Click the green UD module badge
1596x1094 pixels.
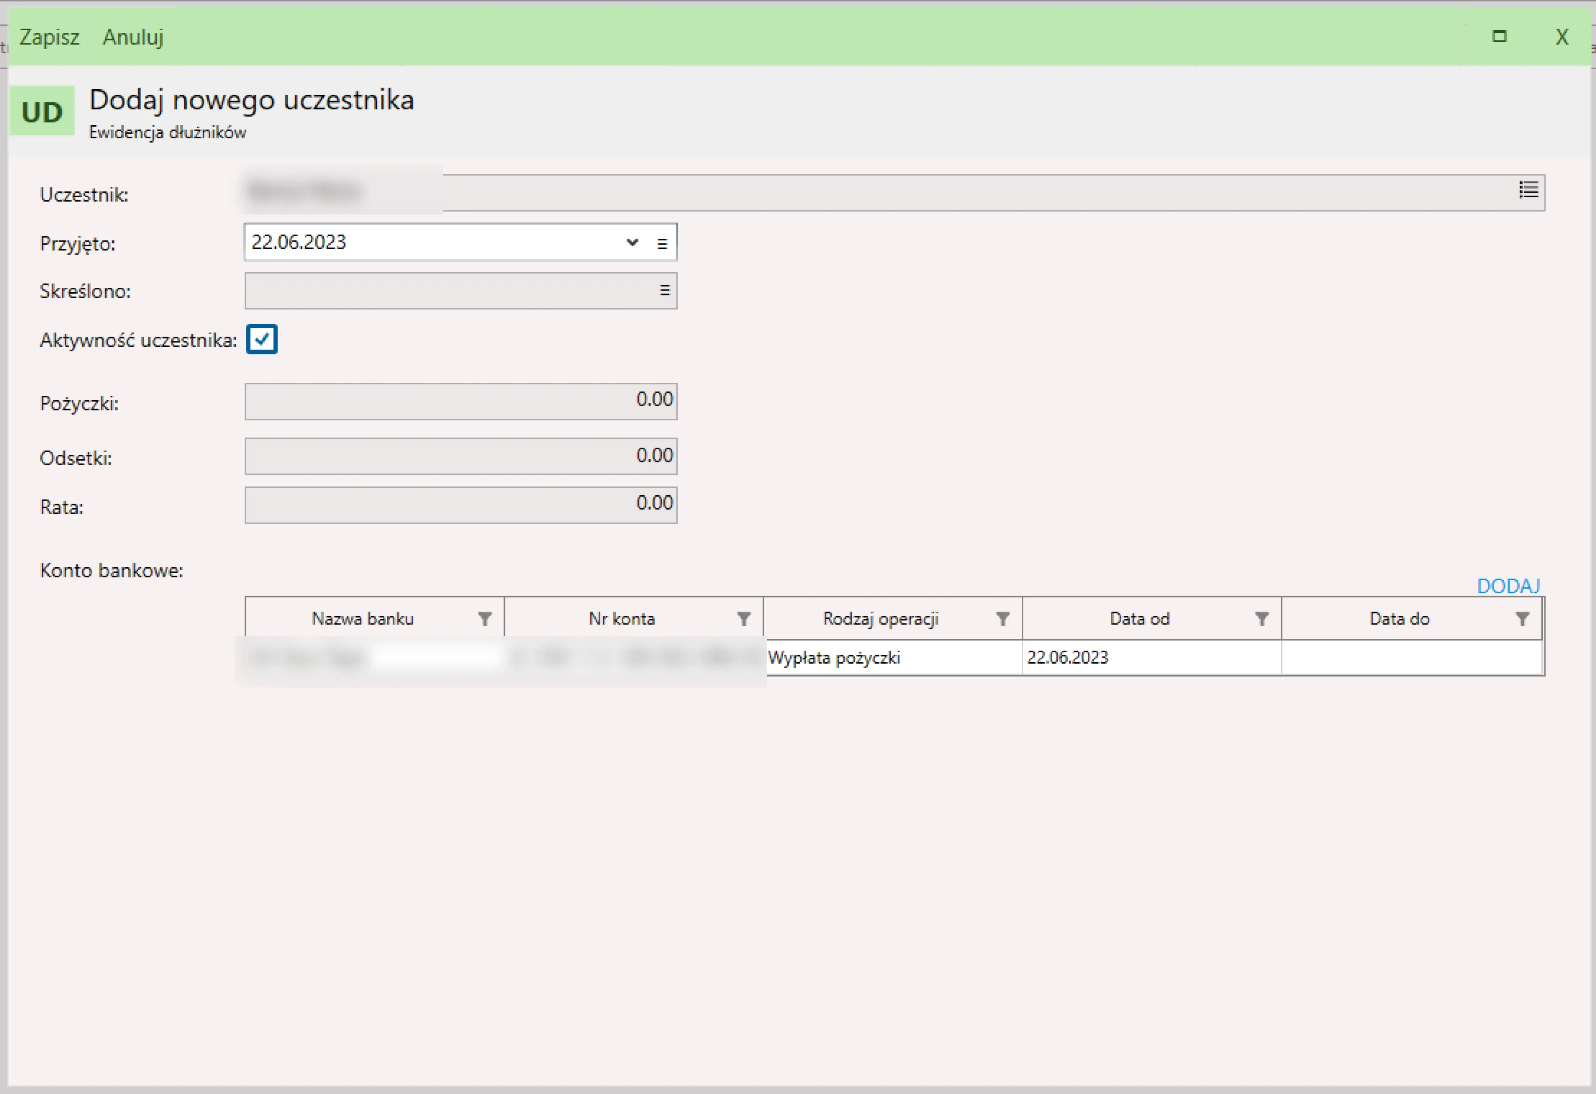(x=42, y=111)
